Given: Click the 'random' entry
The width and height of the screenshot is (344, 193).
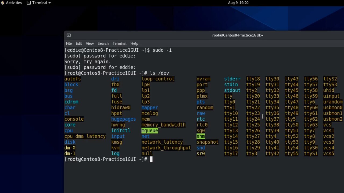Looking at the screenshot, I should (x=205, y=107).
